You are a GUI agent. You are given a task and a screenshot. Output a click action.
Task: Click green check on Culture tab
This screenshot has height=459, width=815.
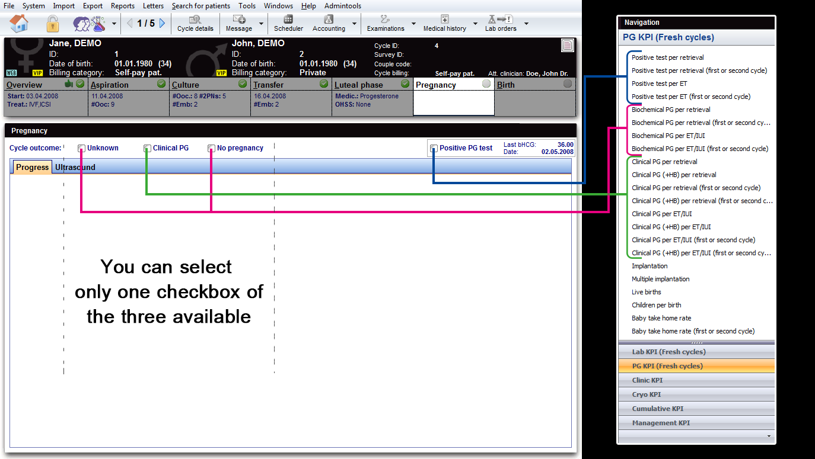pos(243,84)
